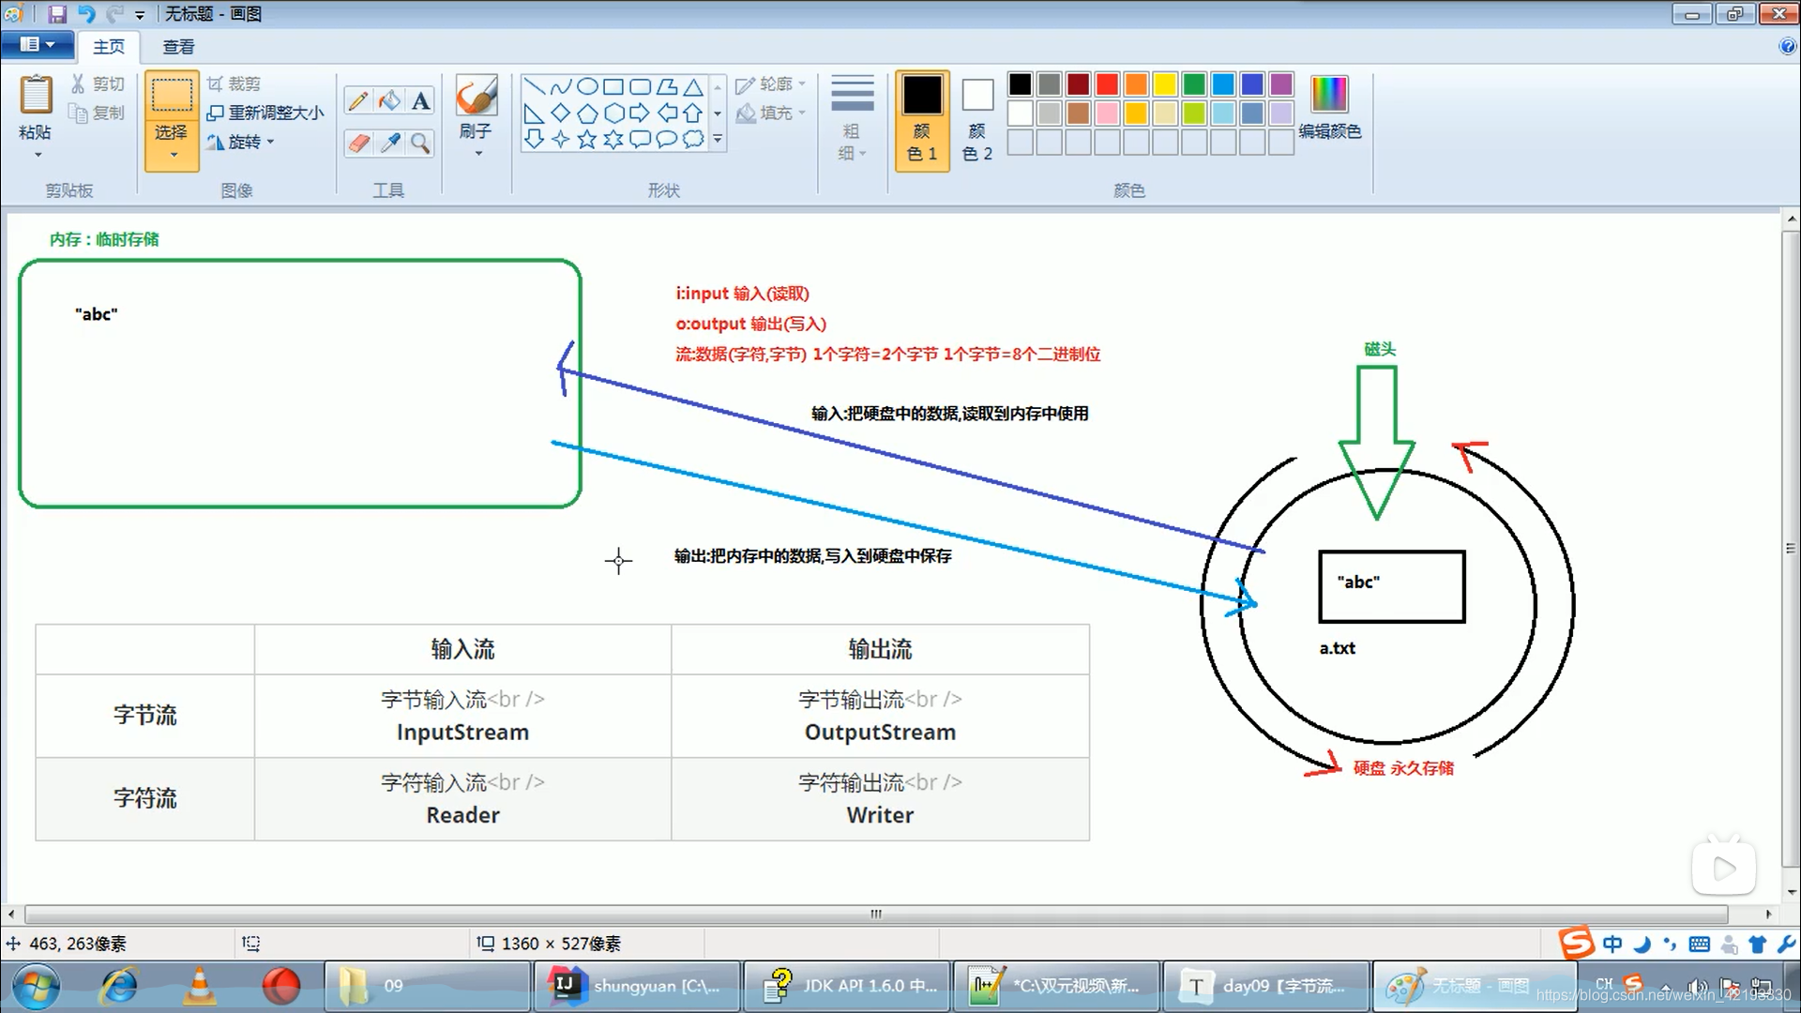1801x1013 pixels.
Task: Select the Color picker eyedropper tool
Action: [x=389, y=143]
